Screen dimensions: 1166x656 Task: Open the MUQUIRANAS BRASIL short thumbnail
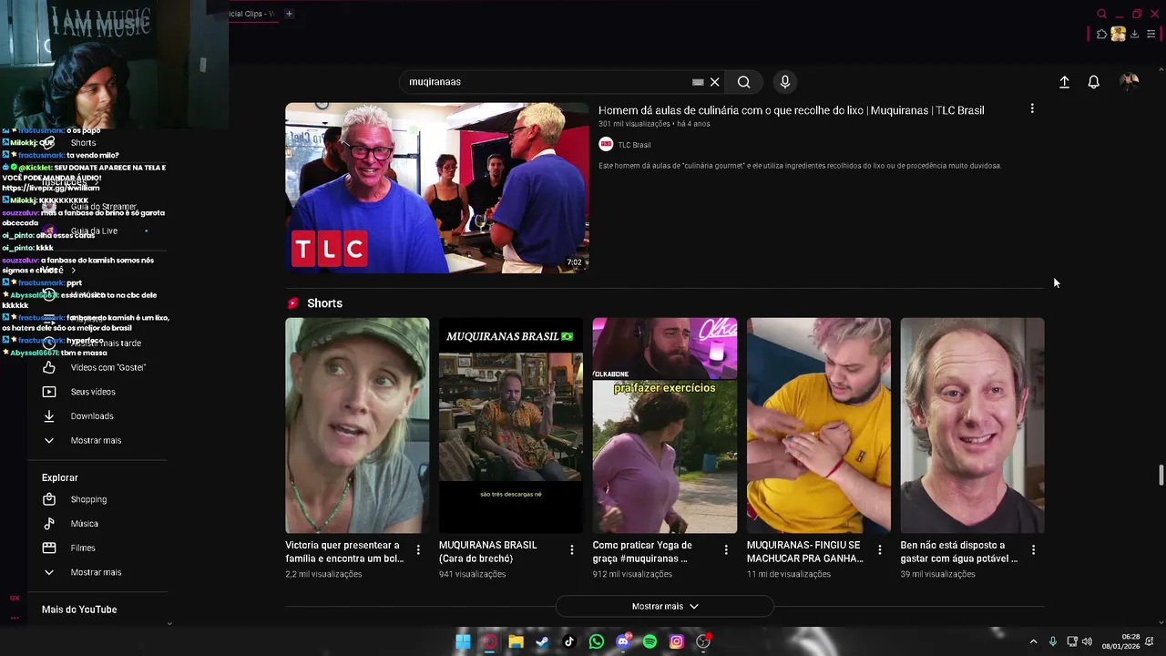point(511,425)
